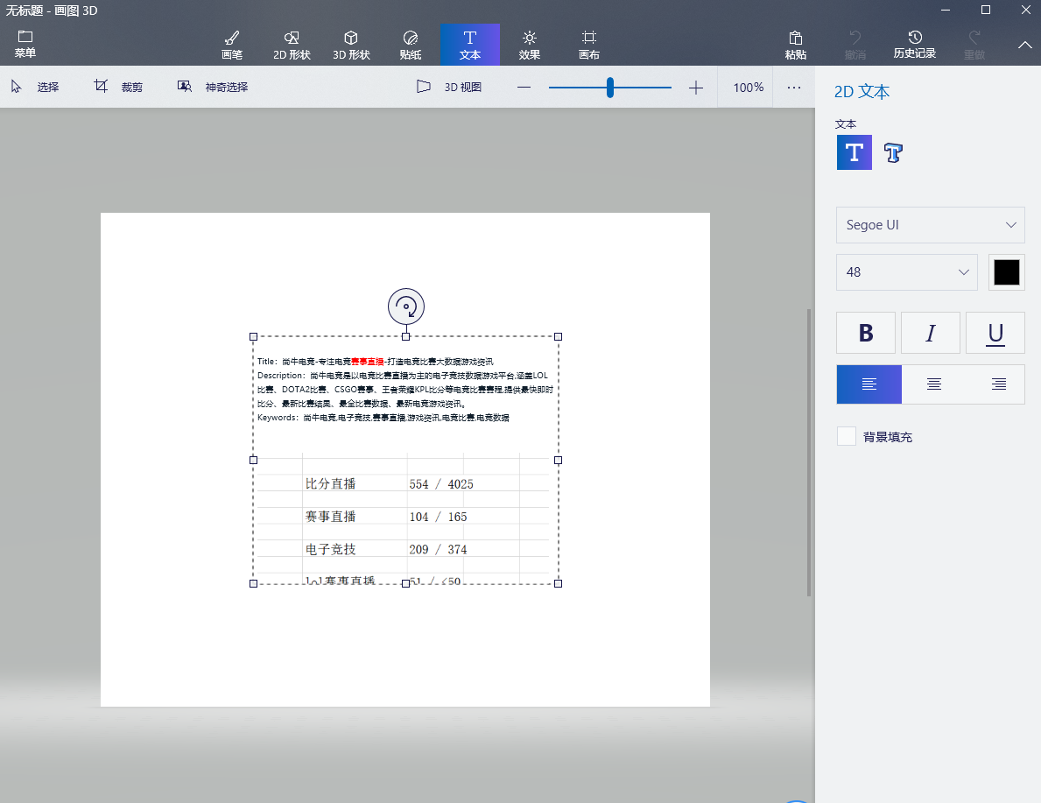Screen dimensions: 1041x803
Task: Open the 效果 effects tool
Action: coord(529,46)
